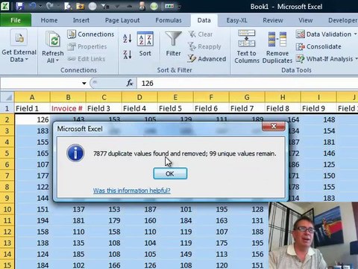The width and height of the screenshot is (358, 269).
Task: Click Text to Columns icon
Action: coord(246,38)
